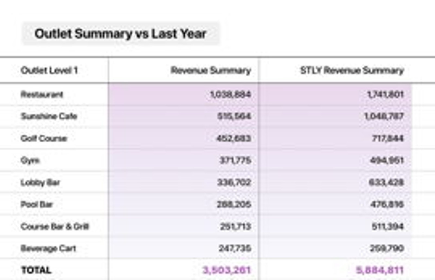
Task: Click Restaurant revenue value 1,038,884
Action: 231,95
